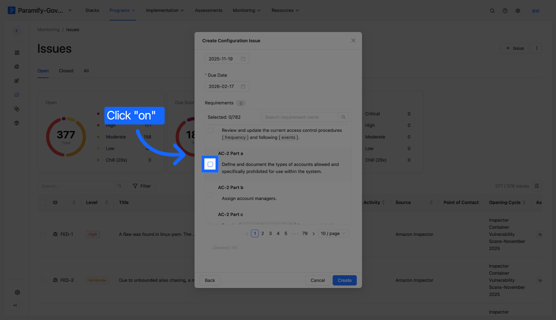Click the Create button
The width and height of the screenshot is (556, 320).
coord(345,280)
